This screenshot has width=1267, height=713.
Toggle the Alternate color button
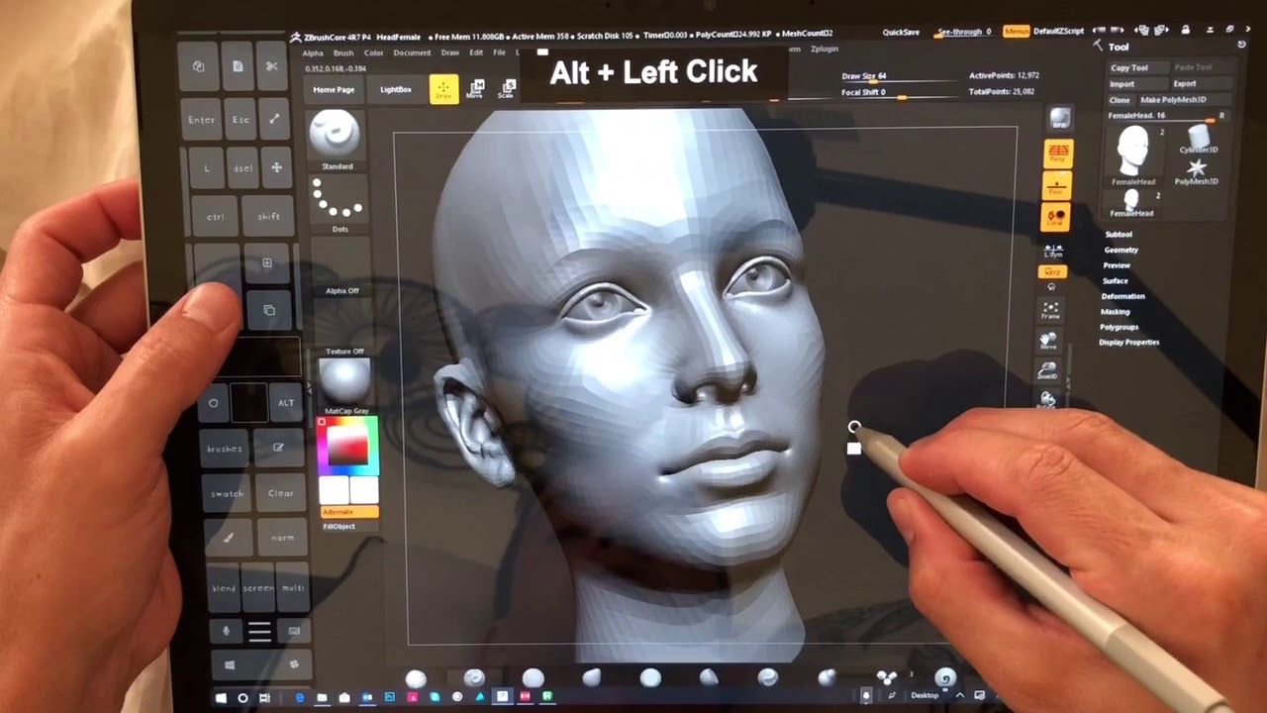click(349, 512)
